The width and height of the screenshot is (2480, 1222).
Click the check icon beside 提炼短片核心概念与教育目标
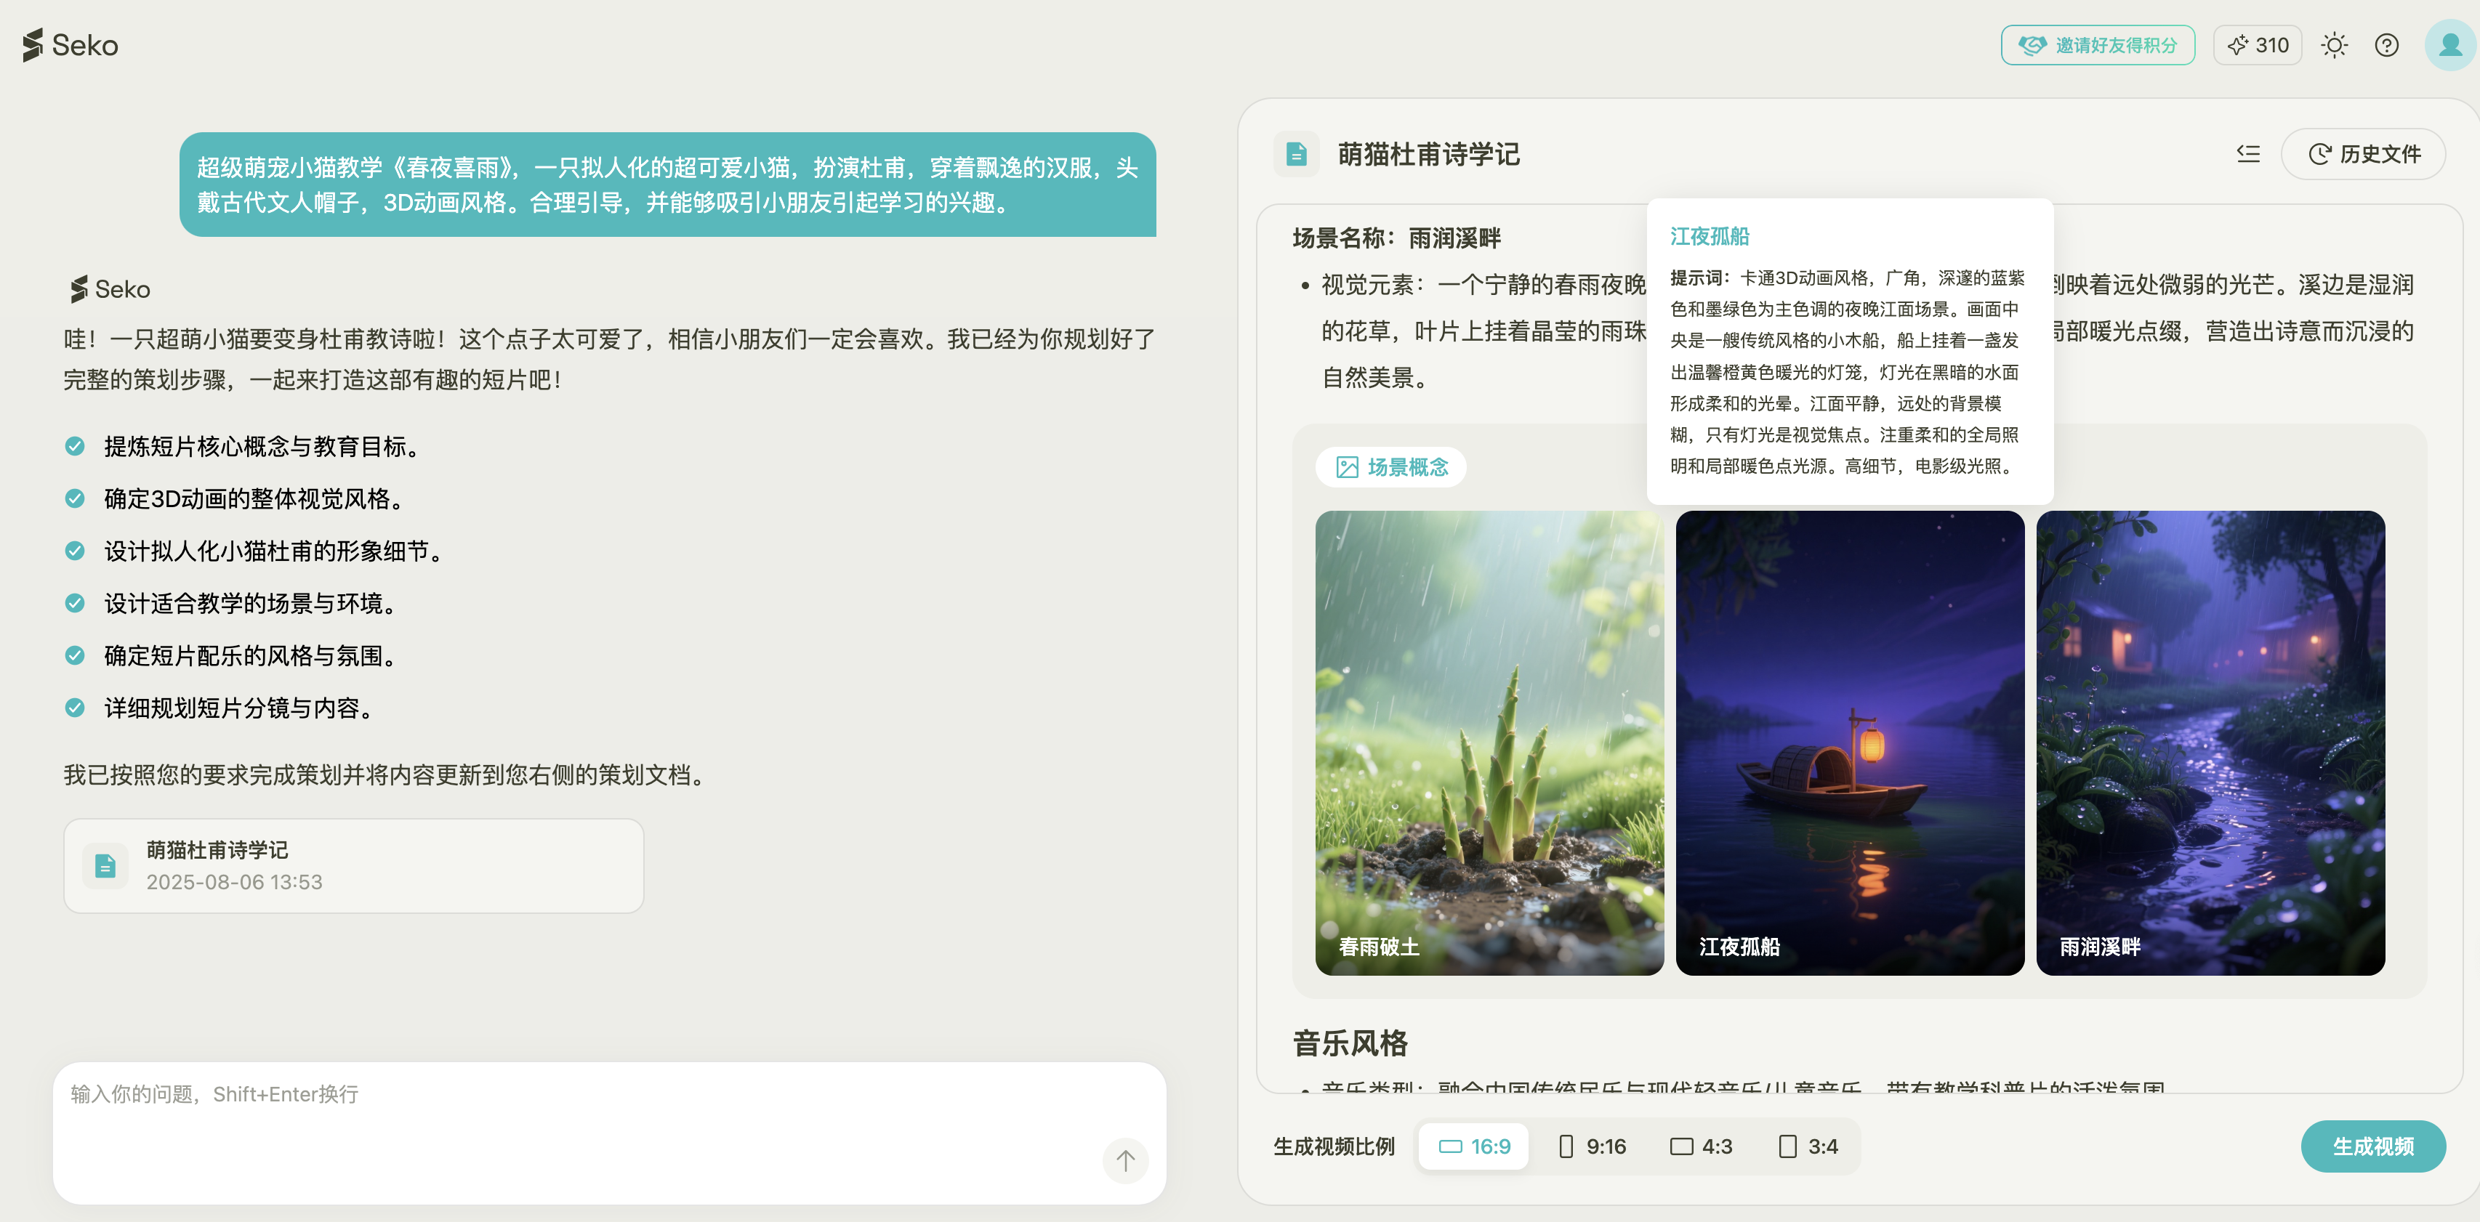point(74,447)
